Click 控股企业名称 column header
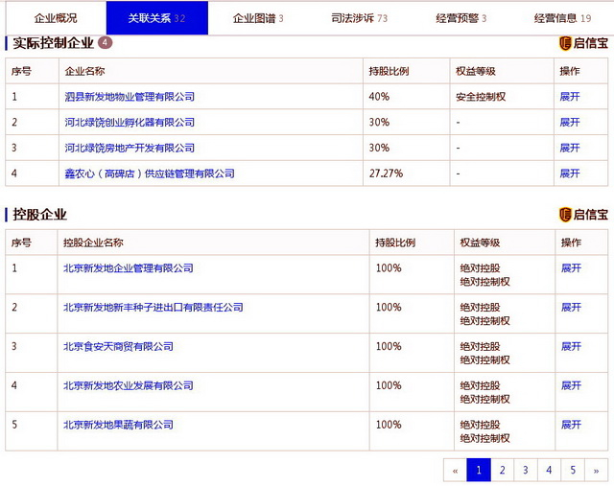 [93, 243]
